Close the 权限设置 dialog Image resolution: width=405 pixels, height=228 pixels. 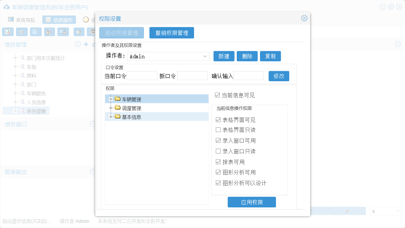coord(304,18)
